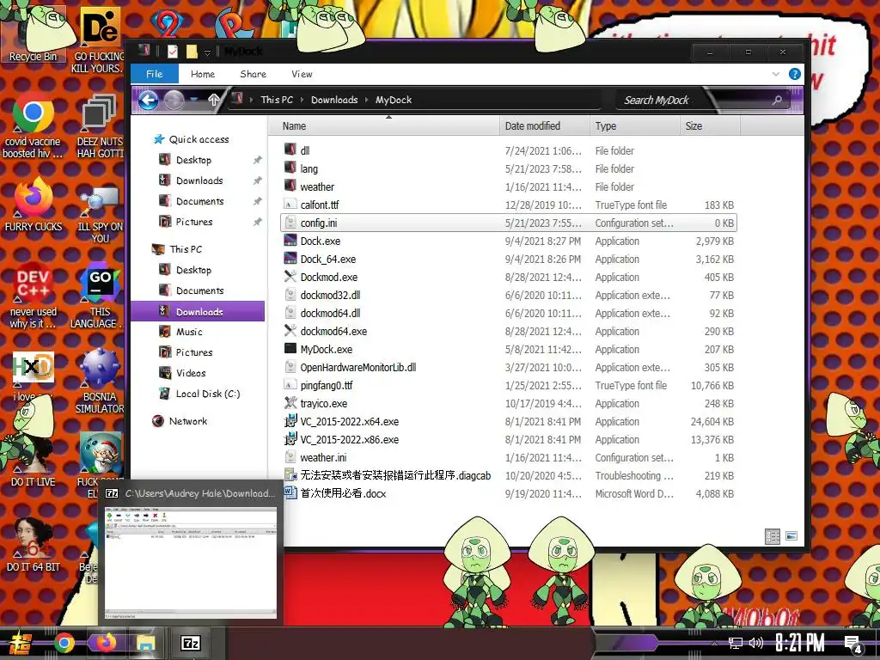This screenshot has width=880, height=660.
Task: Click the network icon in system tray
Action: pos(735,643)
